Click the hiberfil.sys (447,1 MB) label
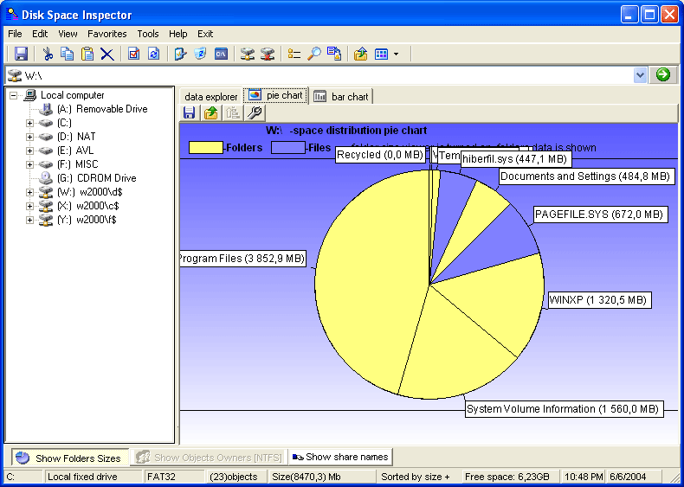Viewport: 684px width, 487px height. pyautogui.click(x=516, y=159)
